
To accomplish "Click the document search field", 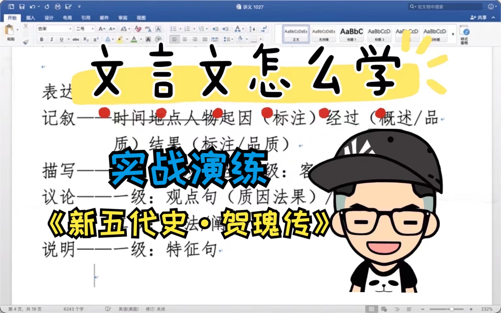I will pos(446,7).
